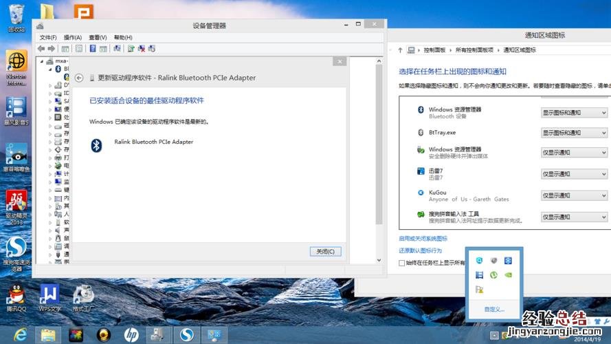Click 所有控制面板项 in the breadcrumb path
This screenshot has height=344, width=611.
pos(474,50)
